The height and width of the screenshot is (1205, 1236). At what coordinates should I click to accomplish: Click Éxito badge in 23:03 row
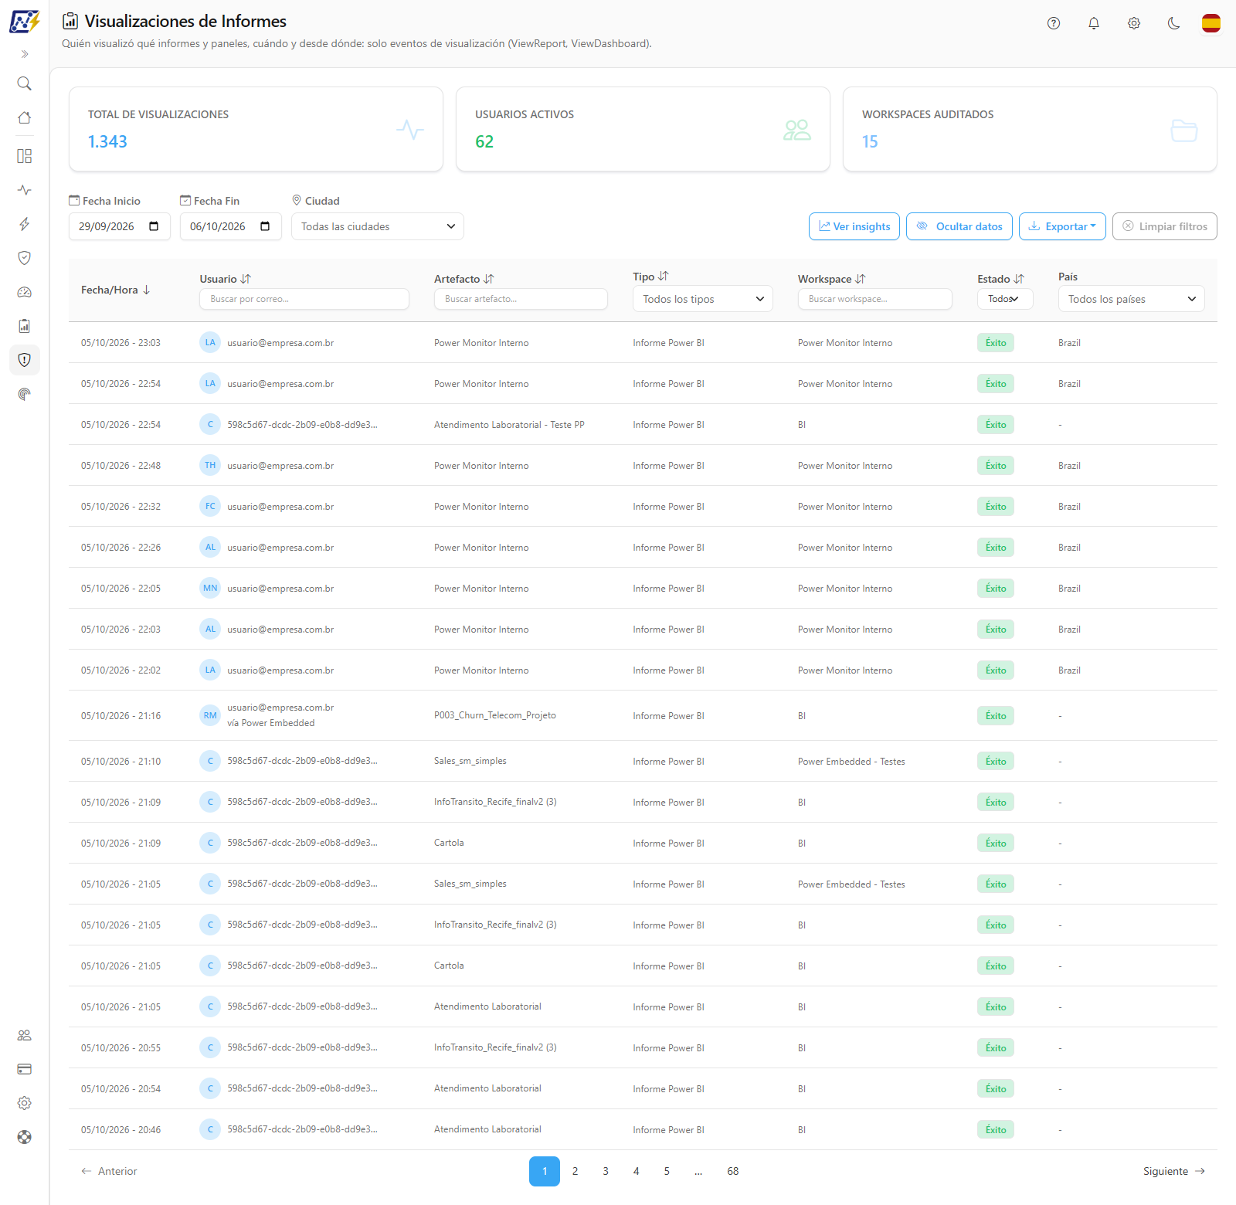pyautogui.click(x=996, y=343)
